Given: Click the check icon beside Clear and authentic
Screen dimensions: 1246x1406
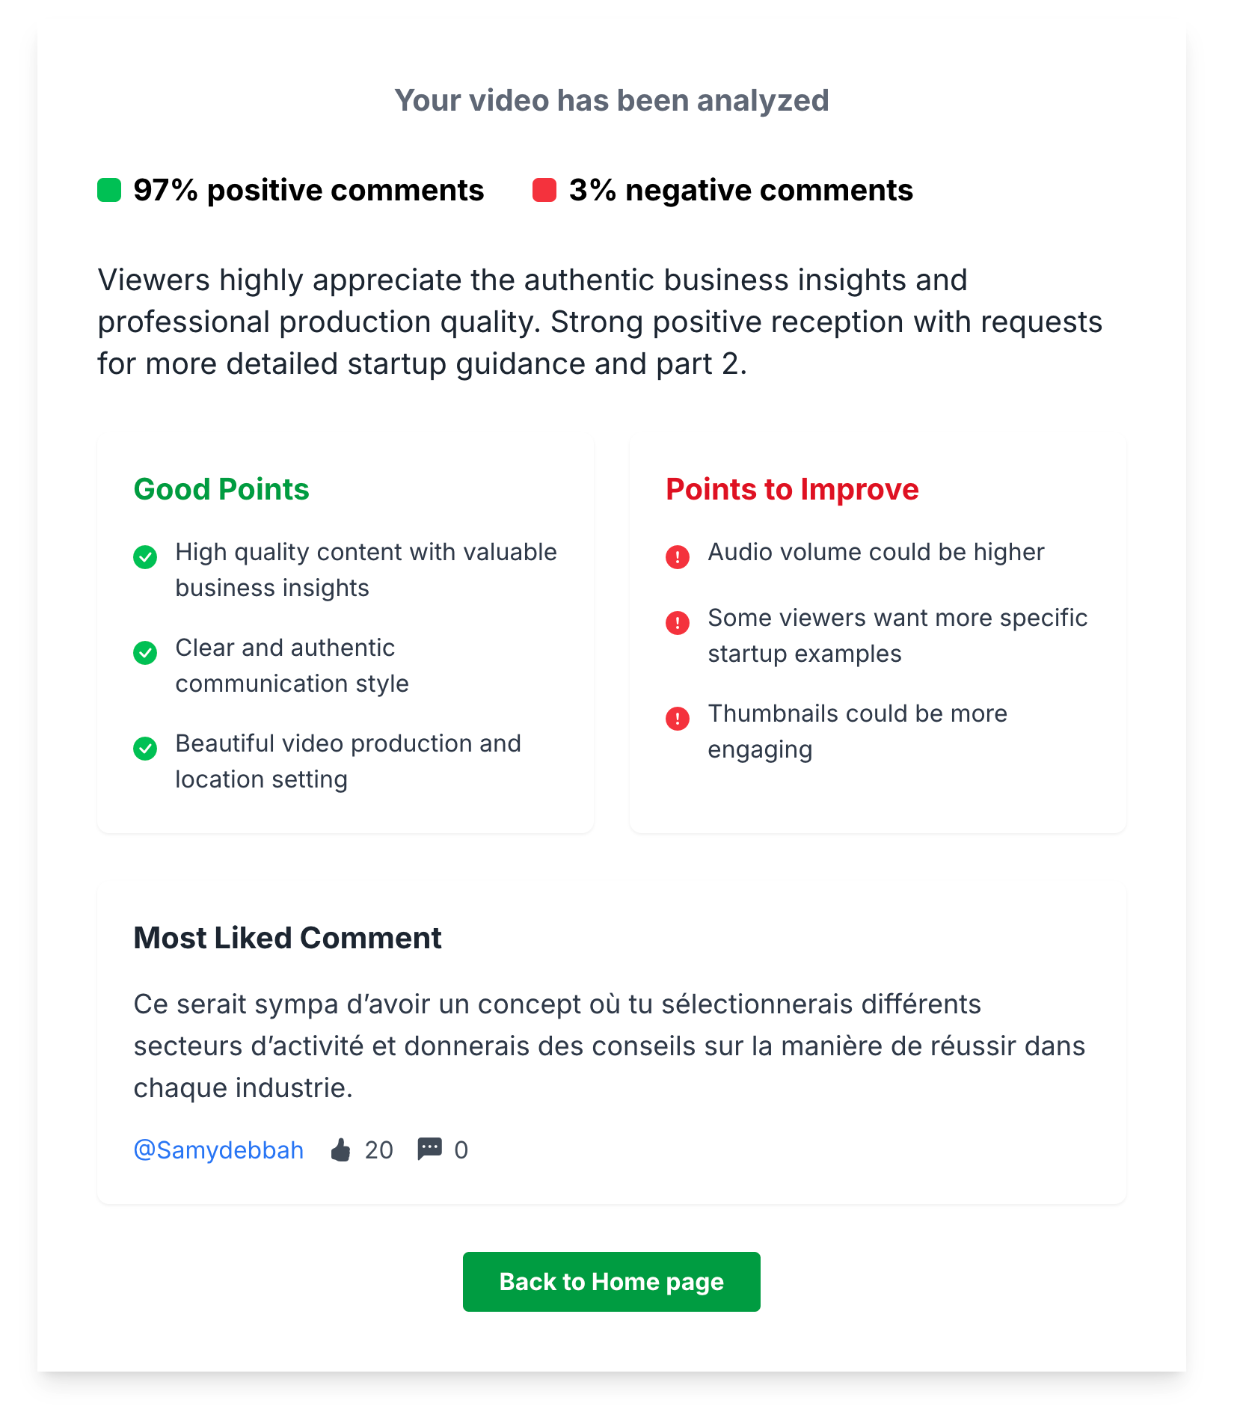Looking at the screenshot, I should click(145, 653).
